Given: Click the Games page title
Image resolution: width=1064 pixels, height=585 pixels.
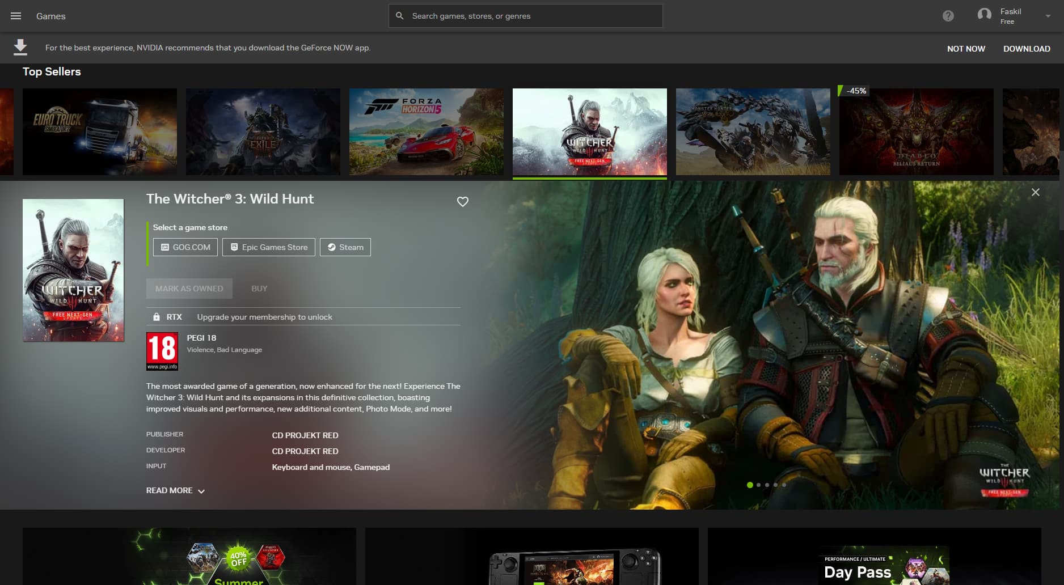Looking at the screenshot, I should [x=51, y=16].
